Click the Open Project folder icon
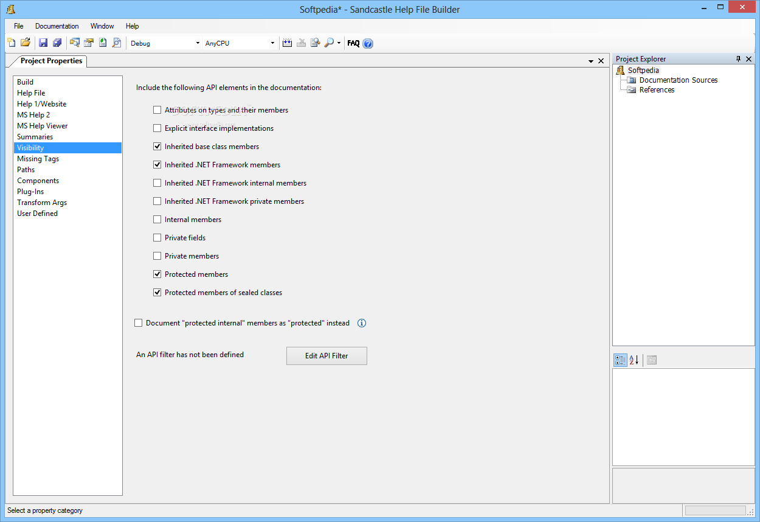 26,43
